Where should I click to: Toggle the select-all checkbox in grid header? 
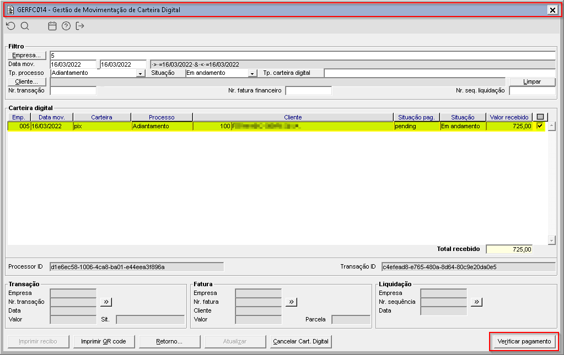coord(540,117)
